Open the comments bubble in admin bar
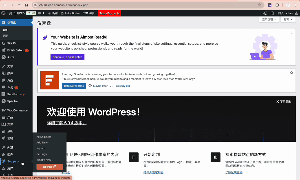Screen dimensions: 300x180 pos(41,13)
